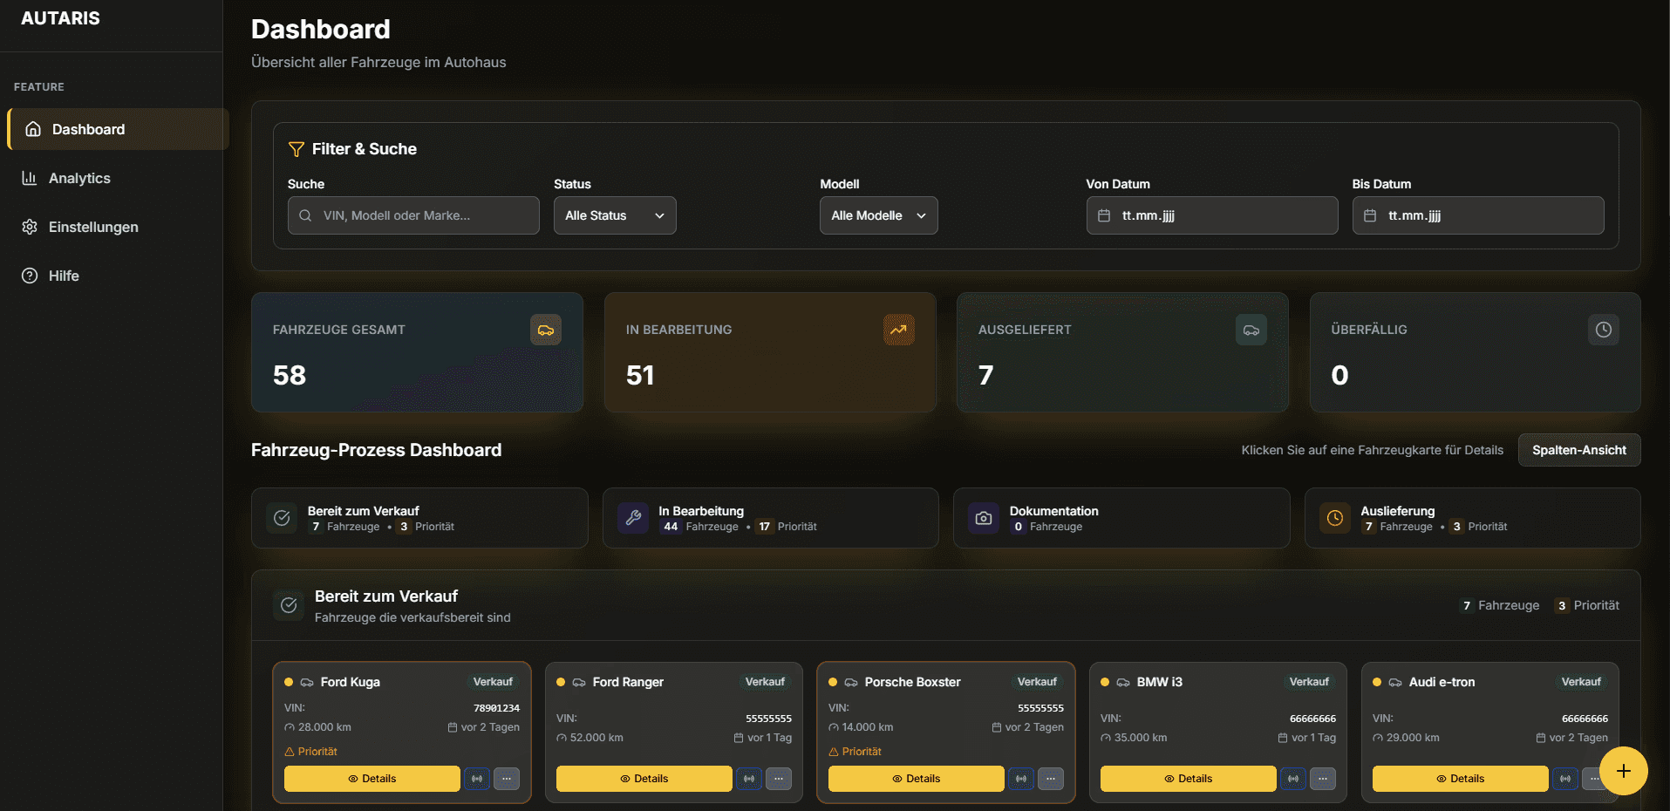Switch to Spalten-Ansicht view
This screenshot has width=1670, height=811.
(1579, 450)
